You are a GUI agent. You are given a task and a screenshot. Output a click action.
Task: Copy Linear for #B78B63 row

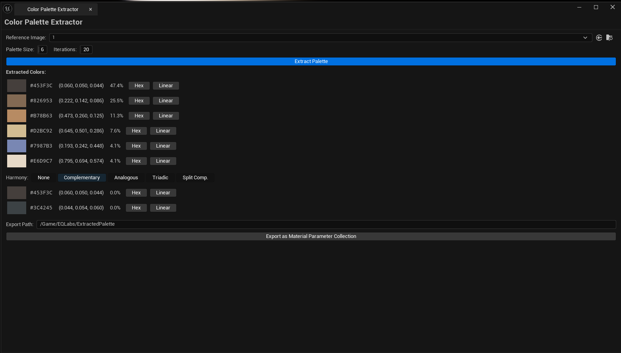[166, 116]
